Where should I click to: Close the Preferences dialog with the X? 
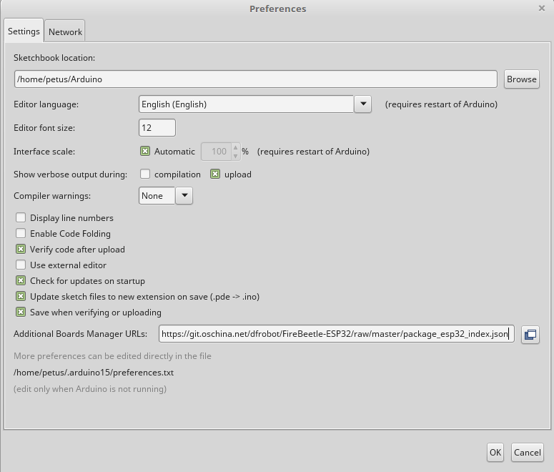[542, 8]
